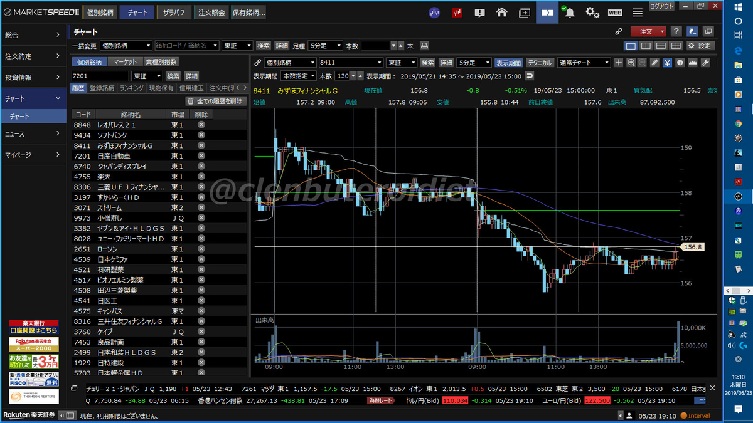Screen dimensions: 753x423
Task: Click the info icon in chart toolbar
Action: pos(680,62)
